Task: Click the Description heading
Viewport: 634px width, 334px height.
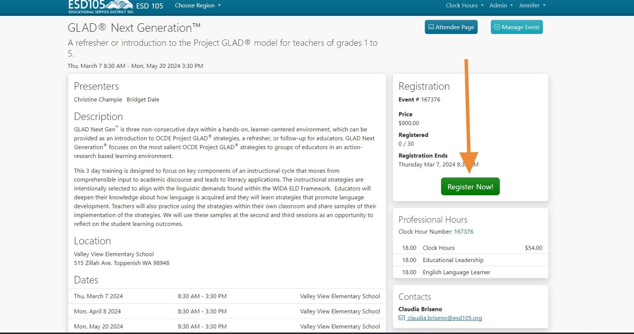Action: 98,117
